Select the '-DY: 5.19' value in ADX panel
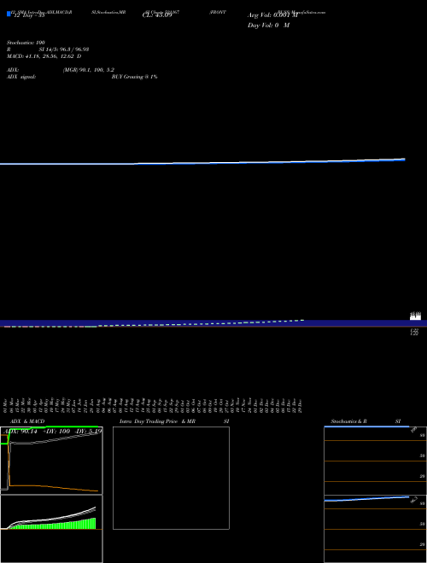This screenshot has width=427, height=563. pyautogui.click(x=88, y=432)
